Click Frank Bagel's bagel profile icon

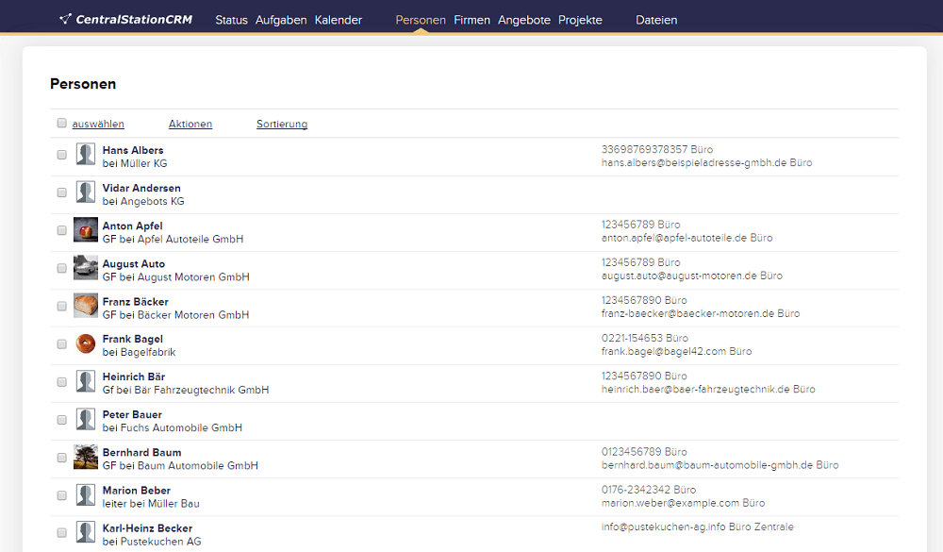[x=86, y=343]
